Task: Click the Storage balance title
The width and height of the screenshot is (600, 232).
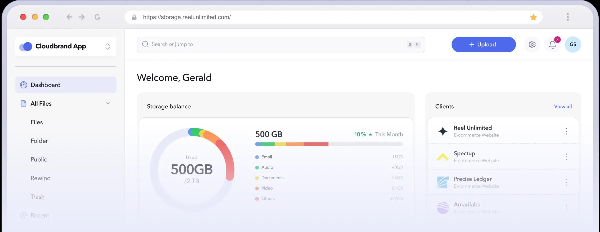Action: click(169, 106)
